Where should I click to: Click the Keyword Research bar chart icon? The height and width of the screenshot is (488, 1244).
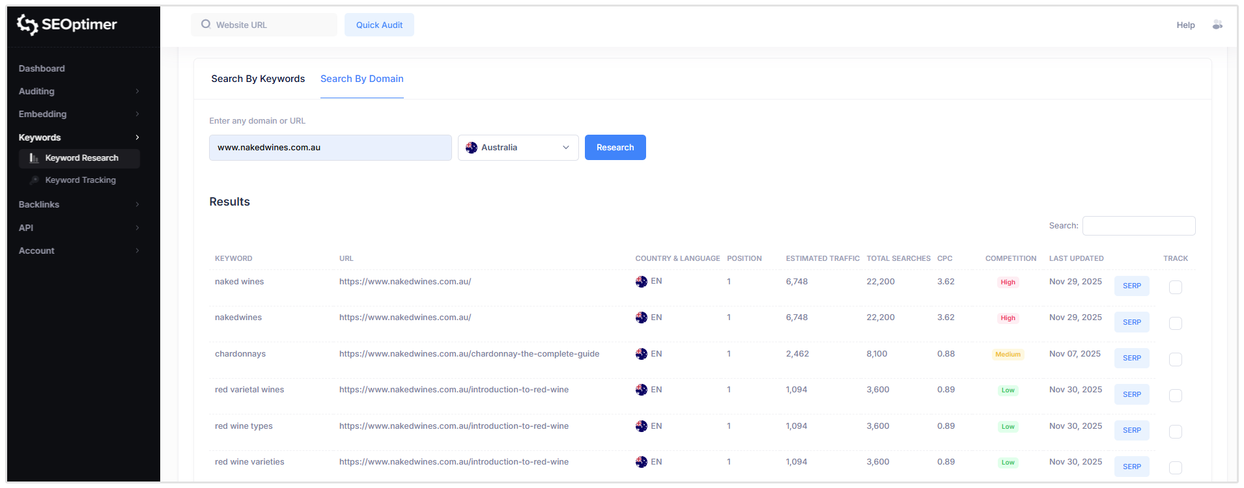pos(34,158)
